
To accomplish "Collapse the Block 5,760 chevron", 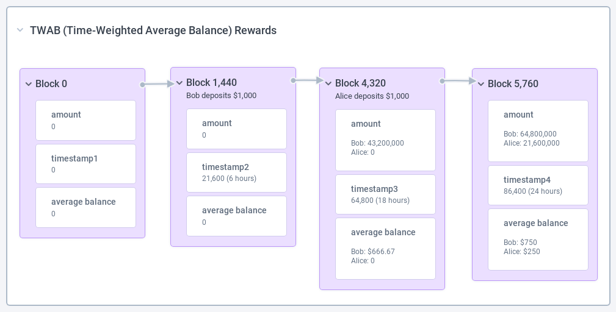I will point(481,84).
